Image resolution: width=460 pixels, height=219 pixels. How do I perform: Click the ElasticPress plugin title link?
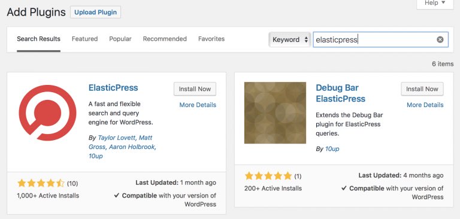[x=113, y=87]
